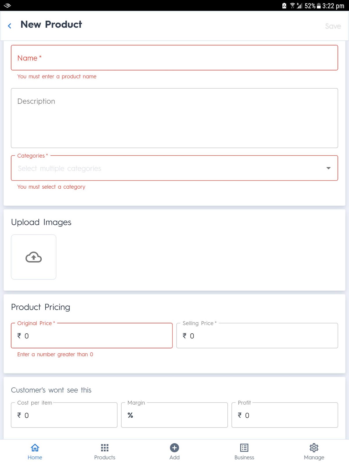Viewport: 349px width, 465px height.
Task: Expand the Categories dropdown arrow
Action: tap(328, 168)
